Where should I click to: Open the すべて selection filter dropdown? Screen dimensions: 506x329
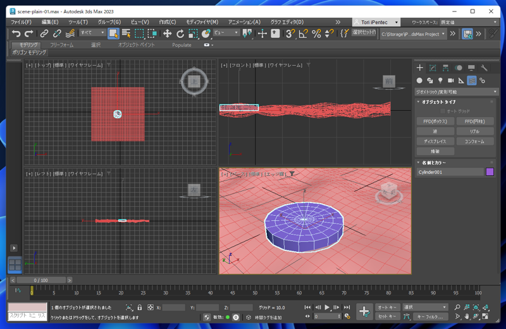tap(92, 33)
